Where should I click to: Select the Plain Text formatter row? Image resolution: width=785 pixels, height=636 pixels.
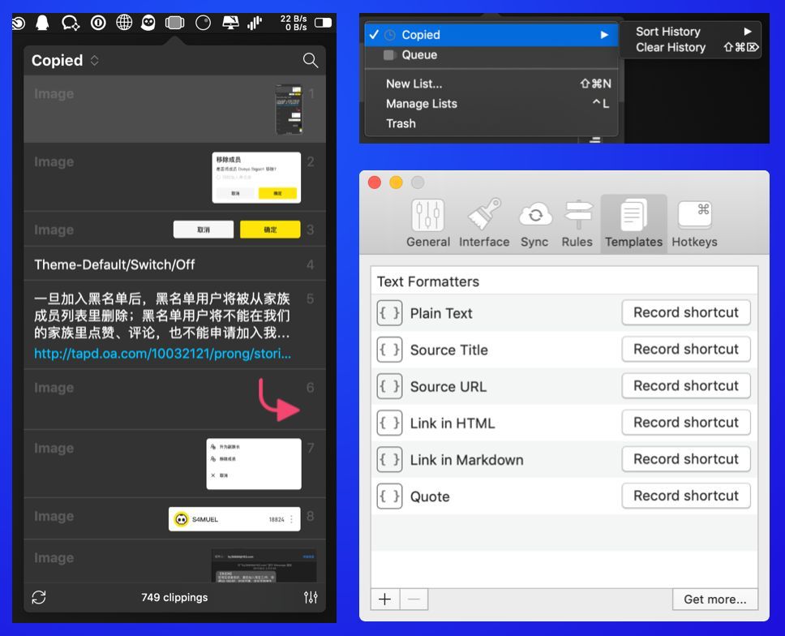coord(564,313)
